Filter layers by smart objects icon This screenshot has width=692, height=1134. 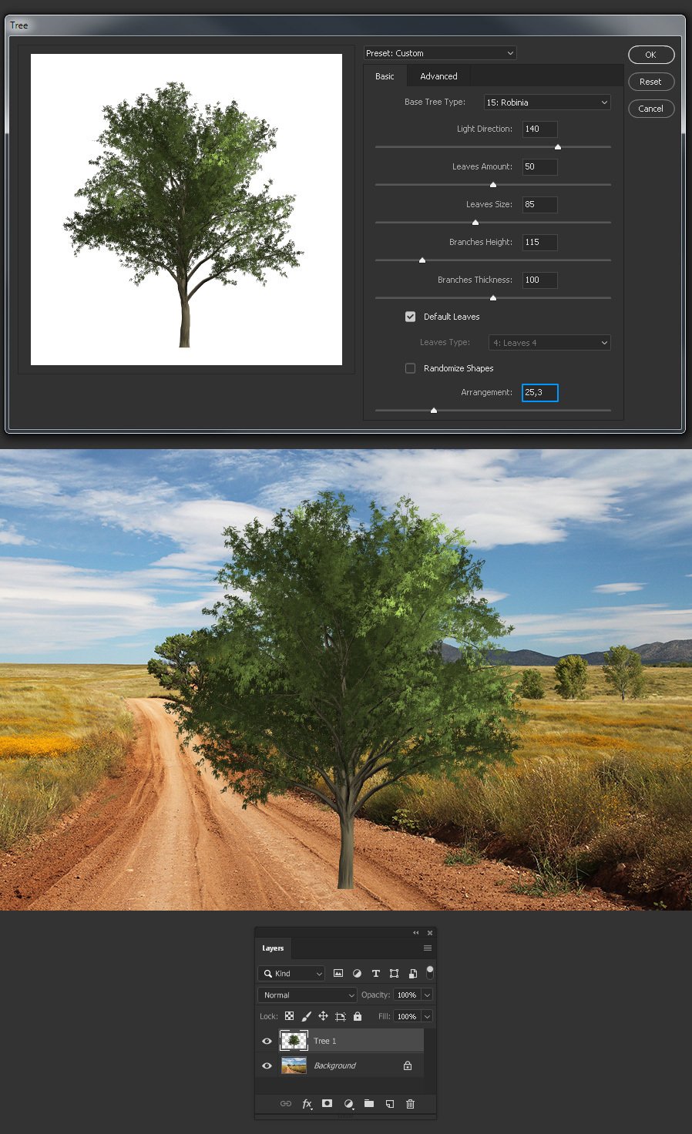tap(413, 973)
